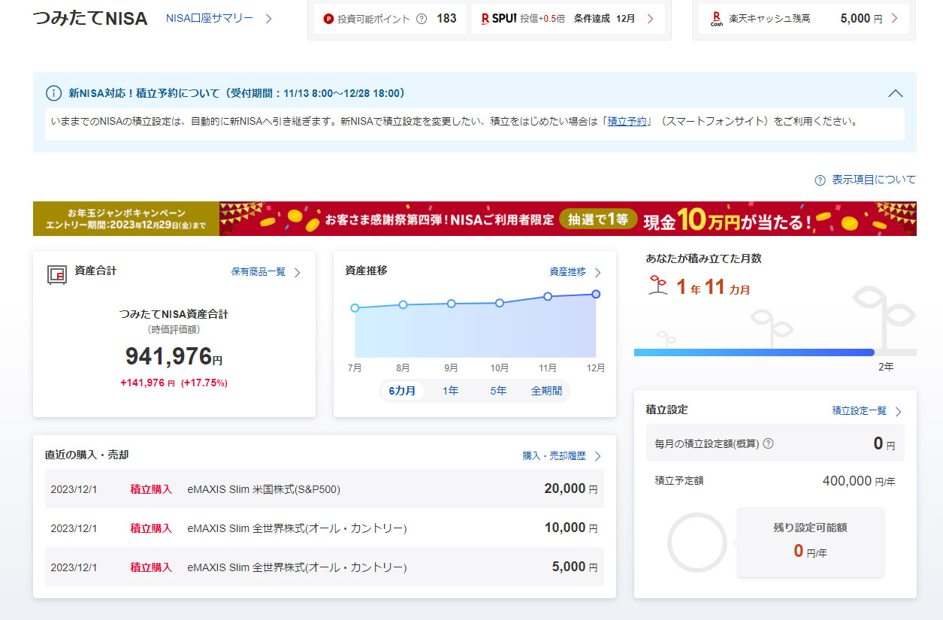The image size is (943, 620).
Task: Select the 6カ月 chart period
Action: click(402, 391)
